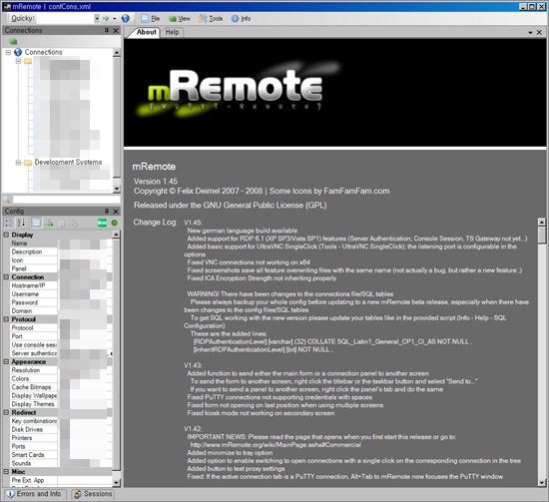Close the Config panel
Image resolution: width=549 pixels, height=502 pixels.
116,212
